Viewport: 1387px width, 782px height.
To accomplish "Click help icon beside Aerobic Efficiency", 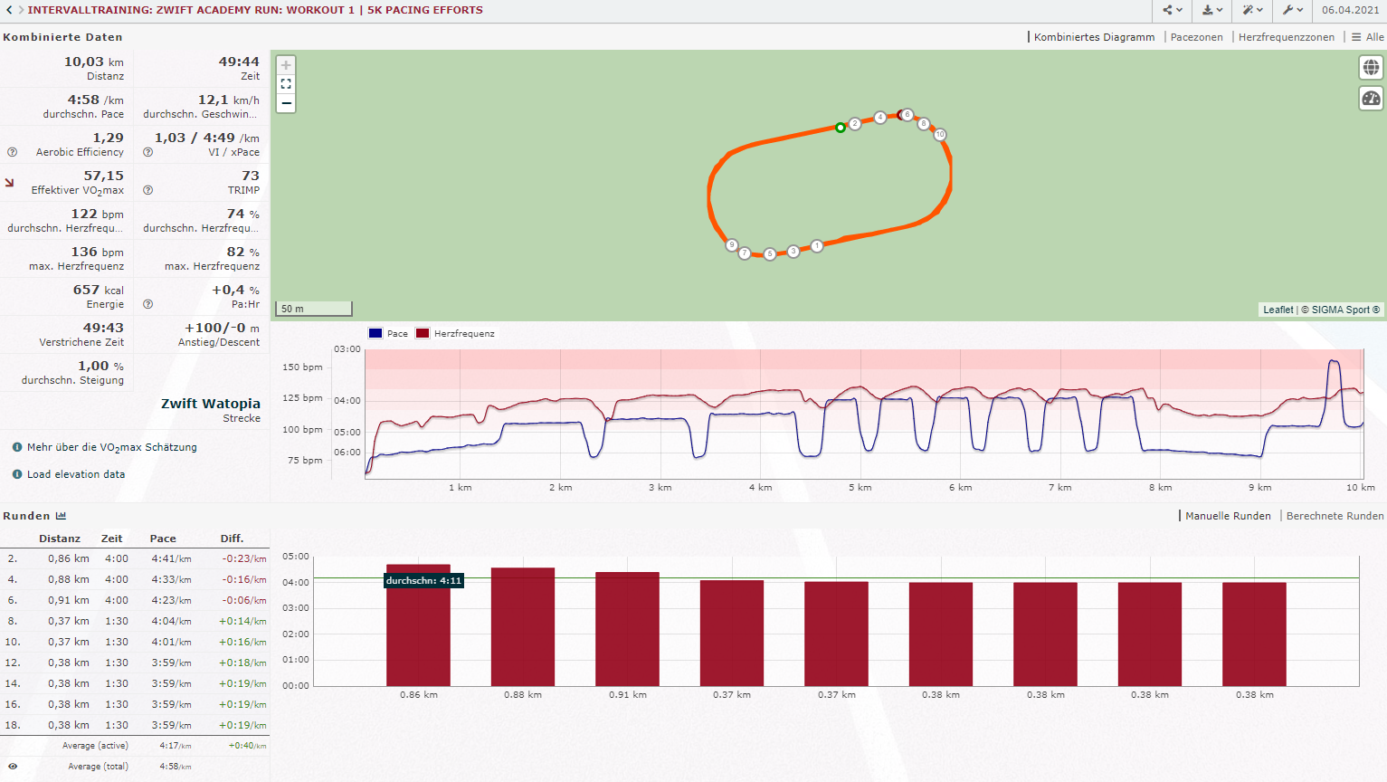I will pos(13,152).
